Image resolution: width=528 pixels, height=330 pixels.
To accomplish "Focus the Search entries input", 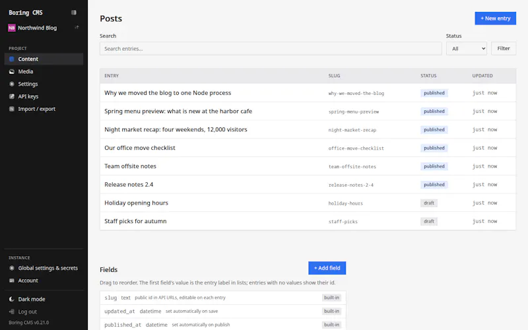I will [x=271, y=48].
